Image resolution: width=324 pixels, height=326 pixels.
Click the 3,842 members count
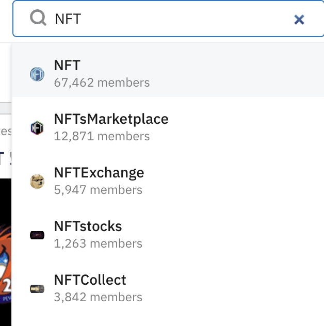tap(98, 297)
